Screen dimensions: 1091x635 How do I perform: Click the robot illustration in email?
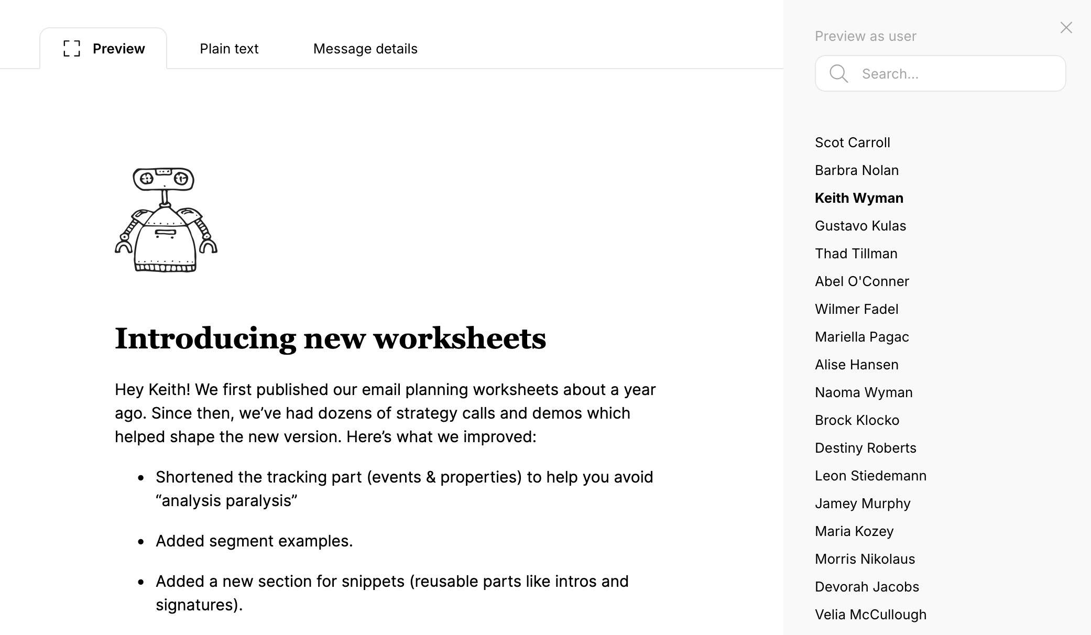[166, 220]
